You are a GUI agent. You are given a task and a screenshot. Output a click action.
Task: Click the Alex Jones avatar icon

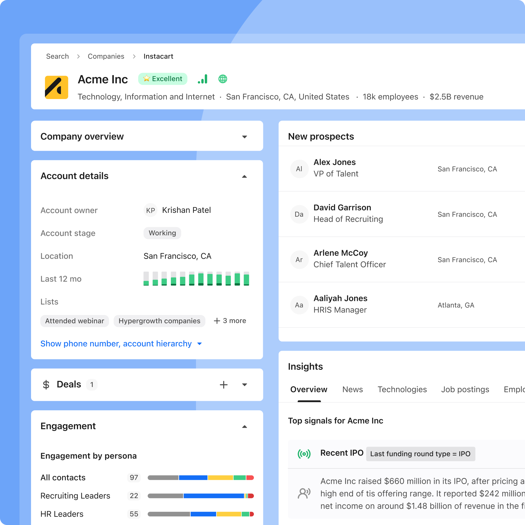coord(299,169)
